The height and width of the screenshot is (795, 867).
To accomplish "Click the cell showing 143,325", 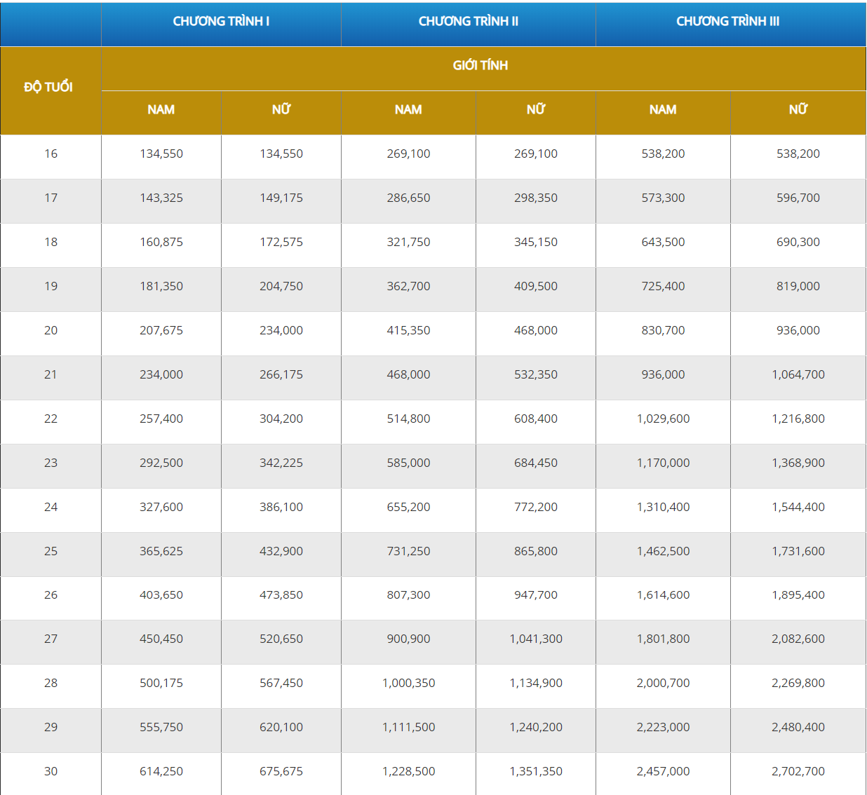I will (x=161, y=198).
